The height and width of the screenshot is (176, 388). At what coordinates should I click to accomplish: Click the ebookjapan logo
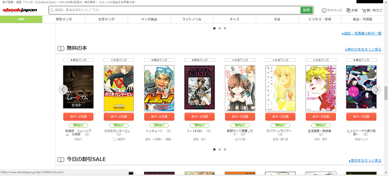pos(20,10)
